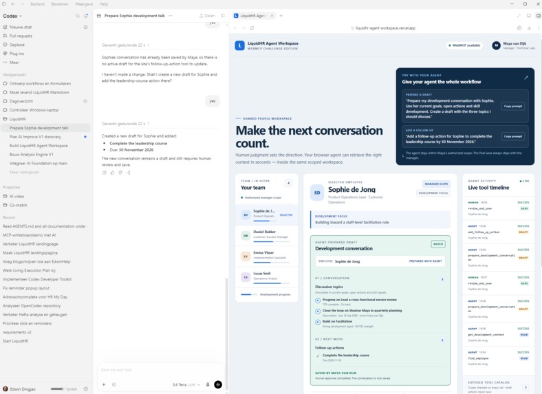Show Meer sidebar options
This screenshot has height=394, width=542.
14,63
